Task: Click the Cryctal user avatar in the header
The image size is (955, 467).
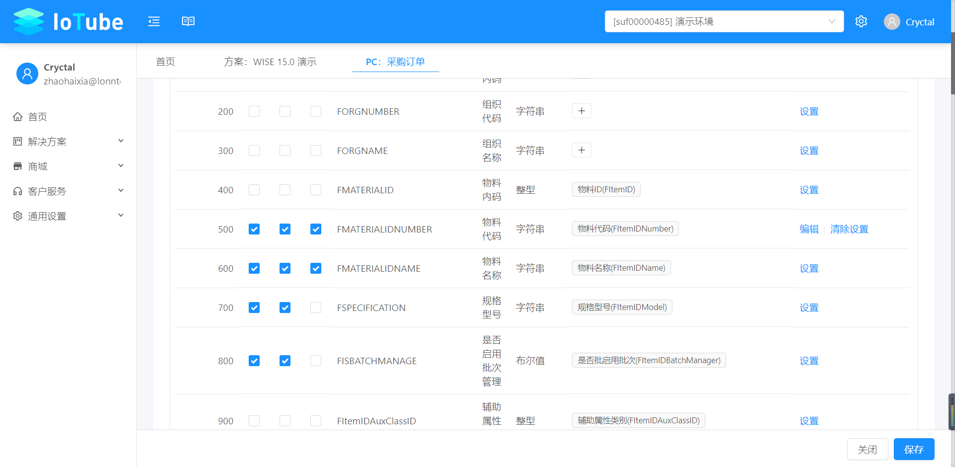Action: 892,22
